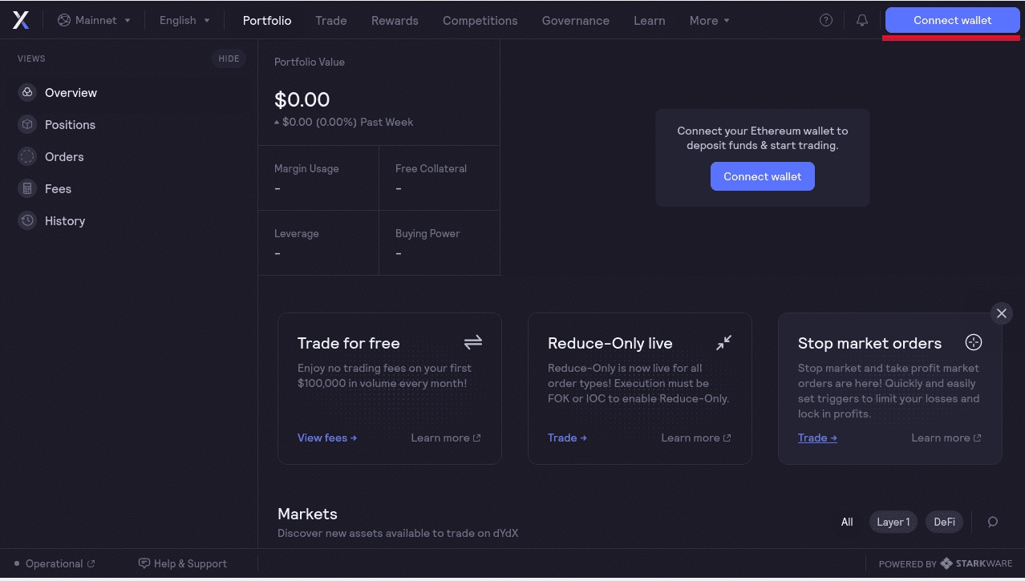1025x581 pixels.
Task: Click the $0.00 portfolio value
Action: click(302, 99)
